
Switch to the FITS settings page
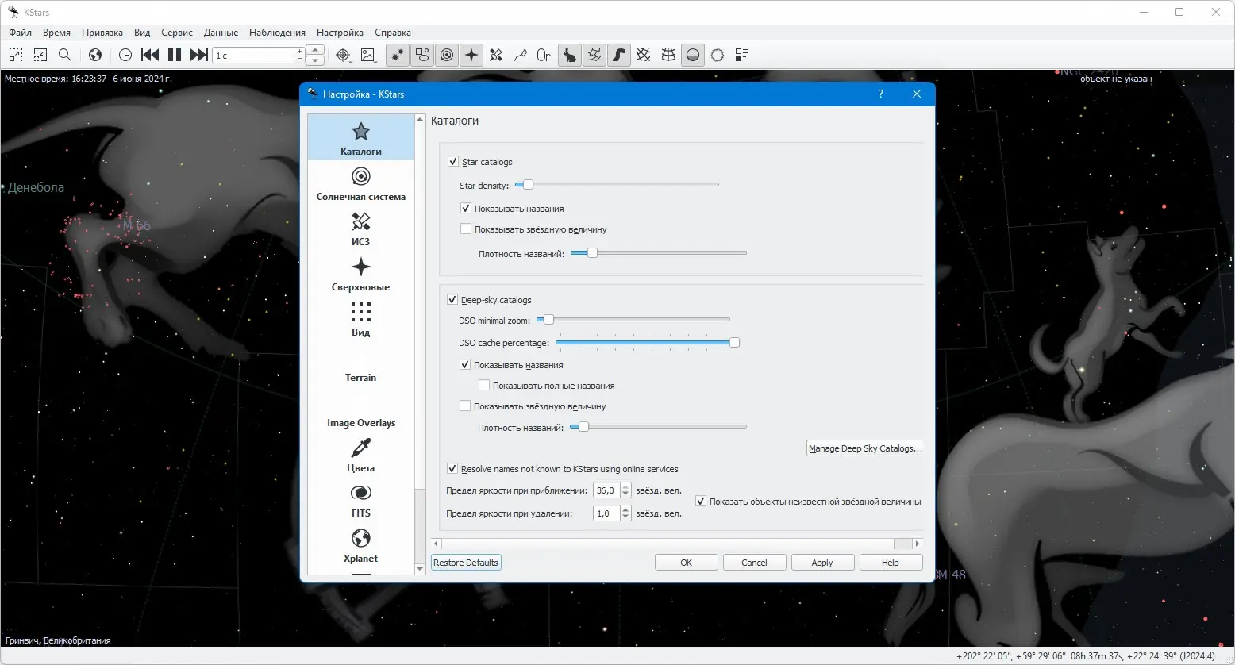361,500
